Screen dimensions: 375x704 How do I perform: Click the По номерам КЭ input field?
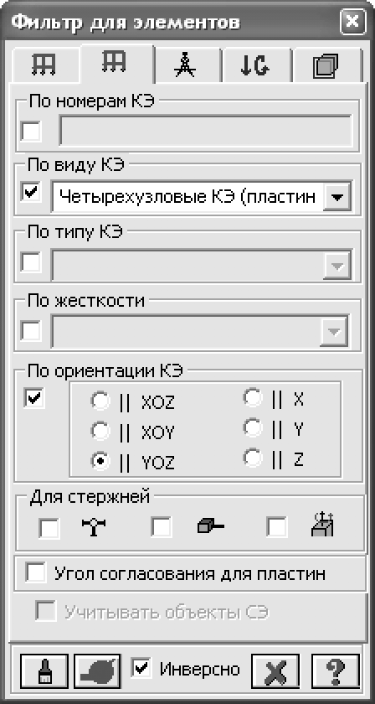(205, 131)
